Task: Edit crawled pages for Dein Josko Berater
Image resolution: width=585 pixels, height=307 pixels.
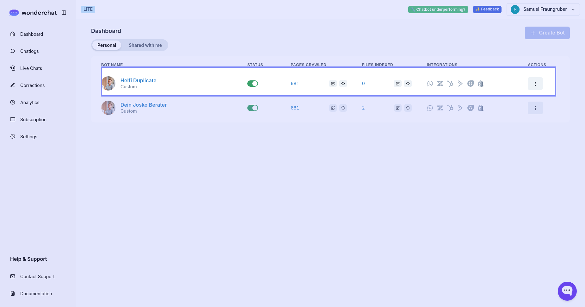Action: pyautogui.click(x=333, y=108)
